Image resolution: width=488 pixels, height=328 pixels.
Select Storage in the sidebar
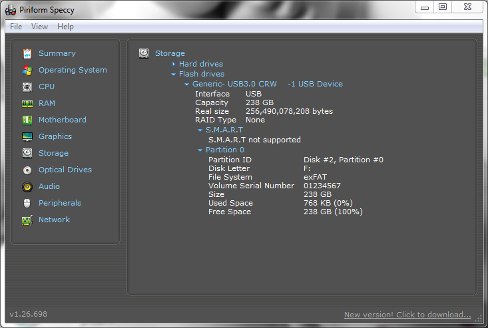(x=53, y=153)
